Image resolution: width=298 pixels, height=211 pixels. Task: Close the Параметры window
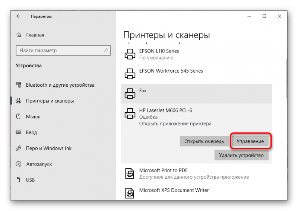pos(279,16)
